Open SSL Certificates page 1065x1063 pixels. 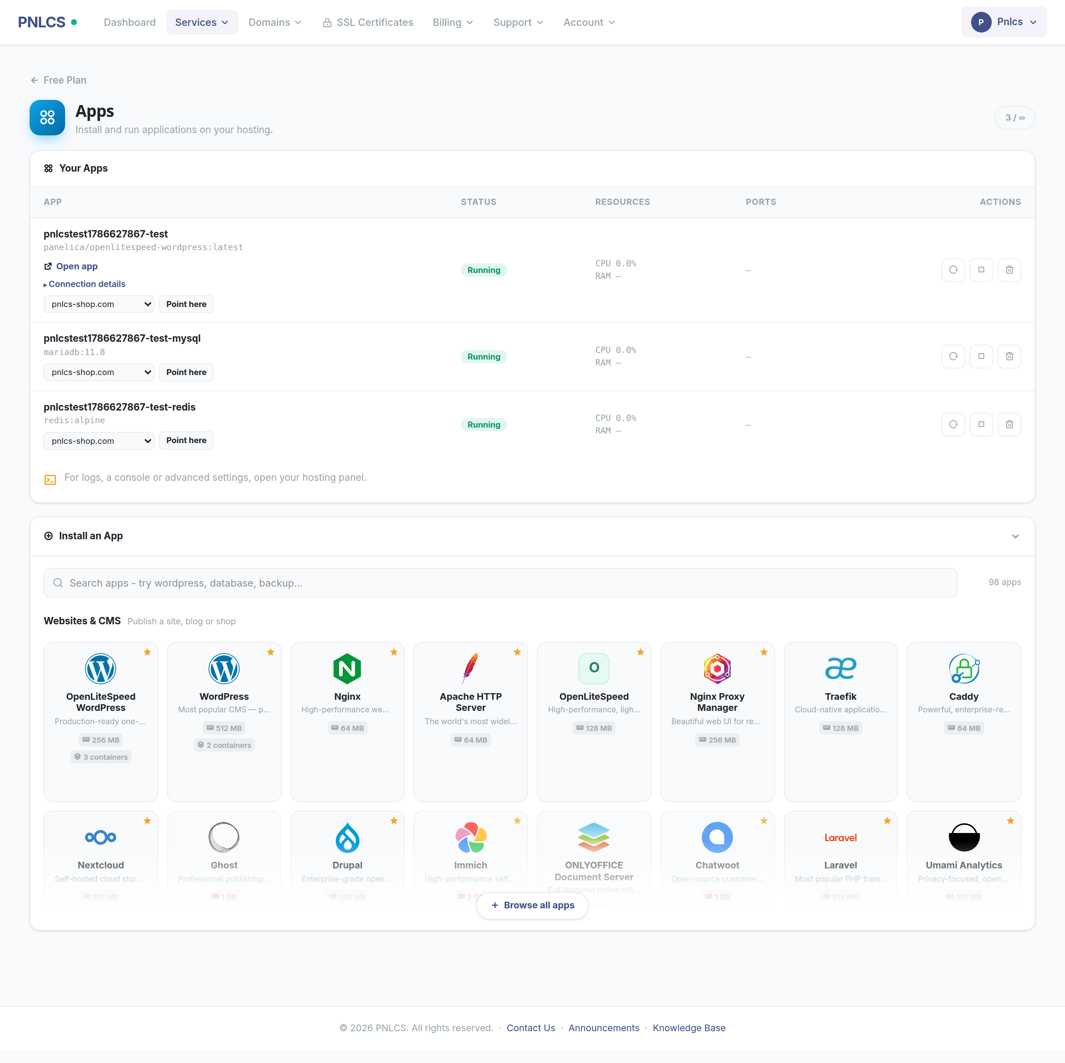(x=368, y=22)
